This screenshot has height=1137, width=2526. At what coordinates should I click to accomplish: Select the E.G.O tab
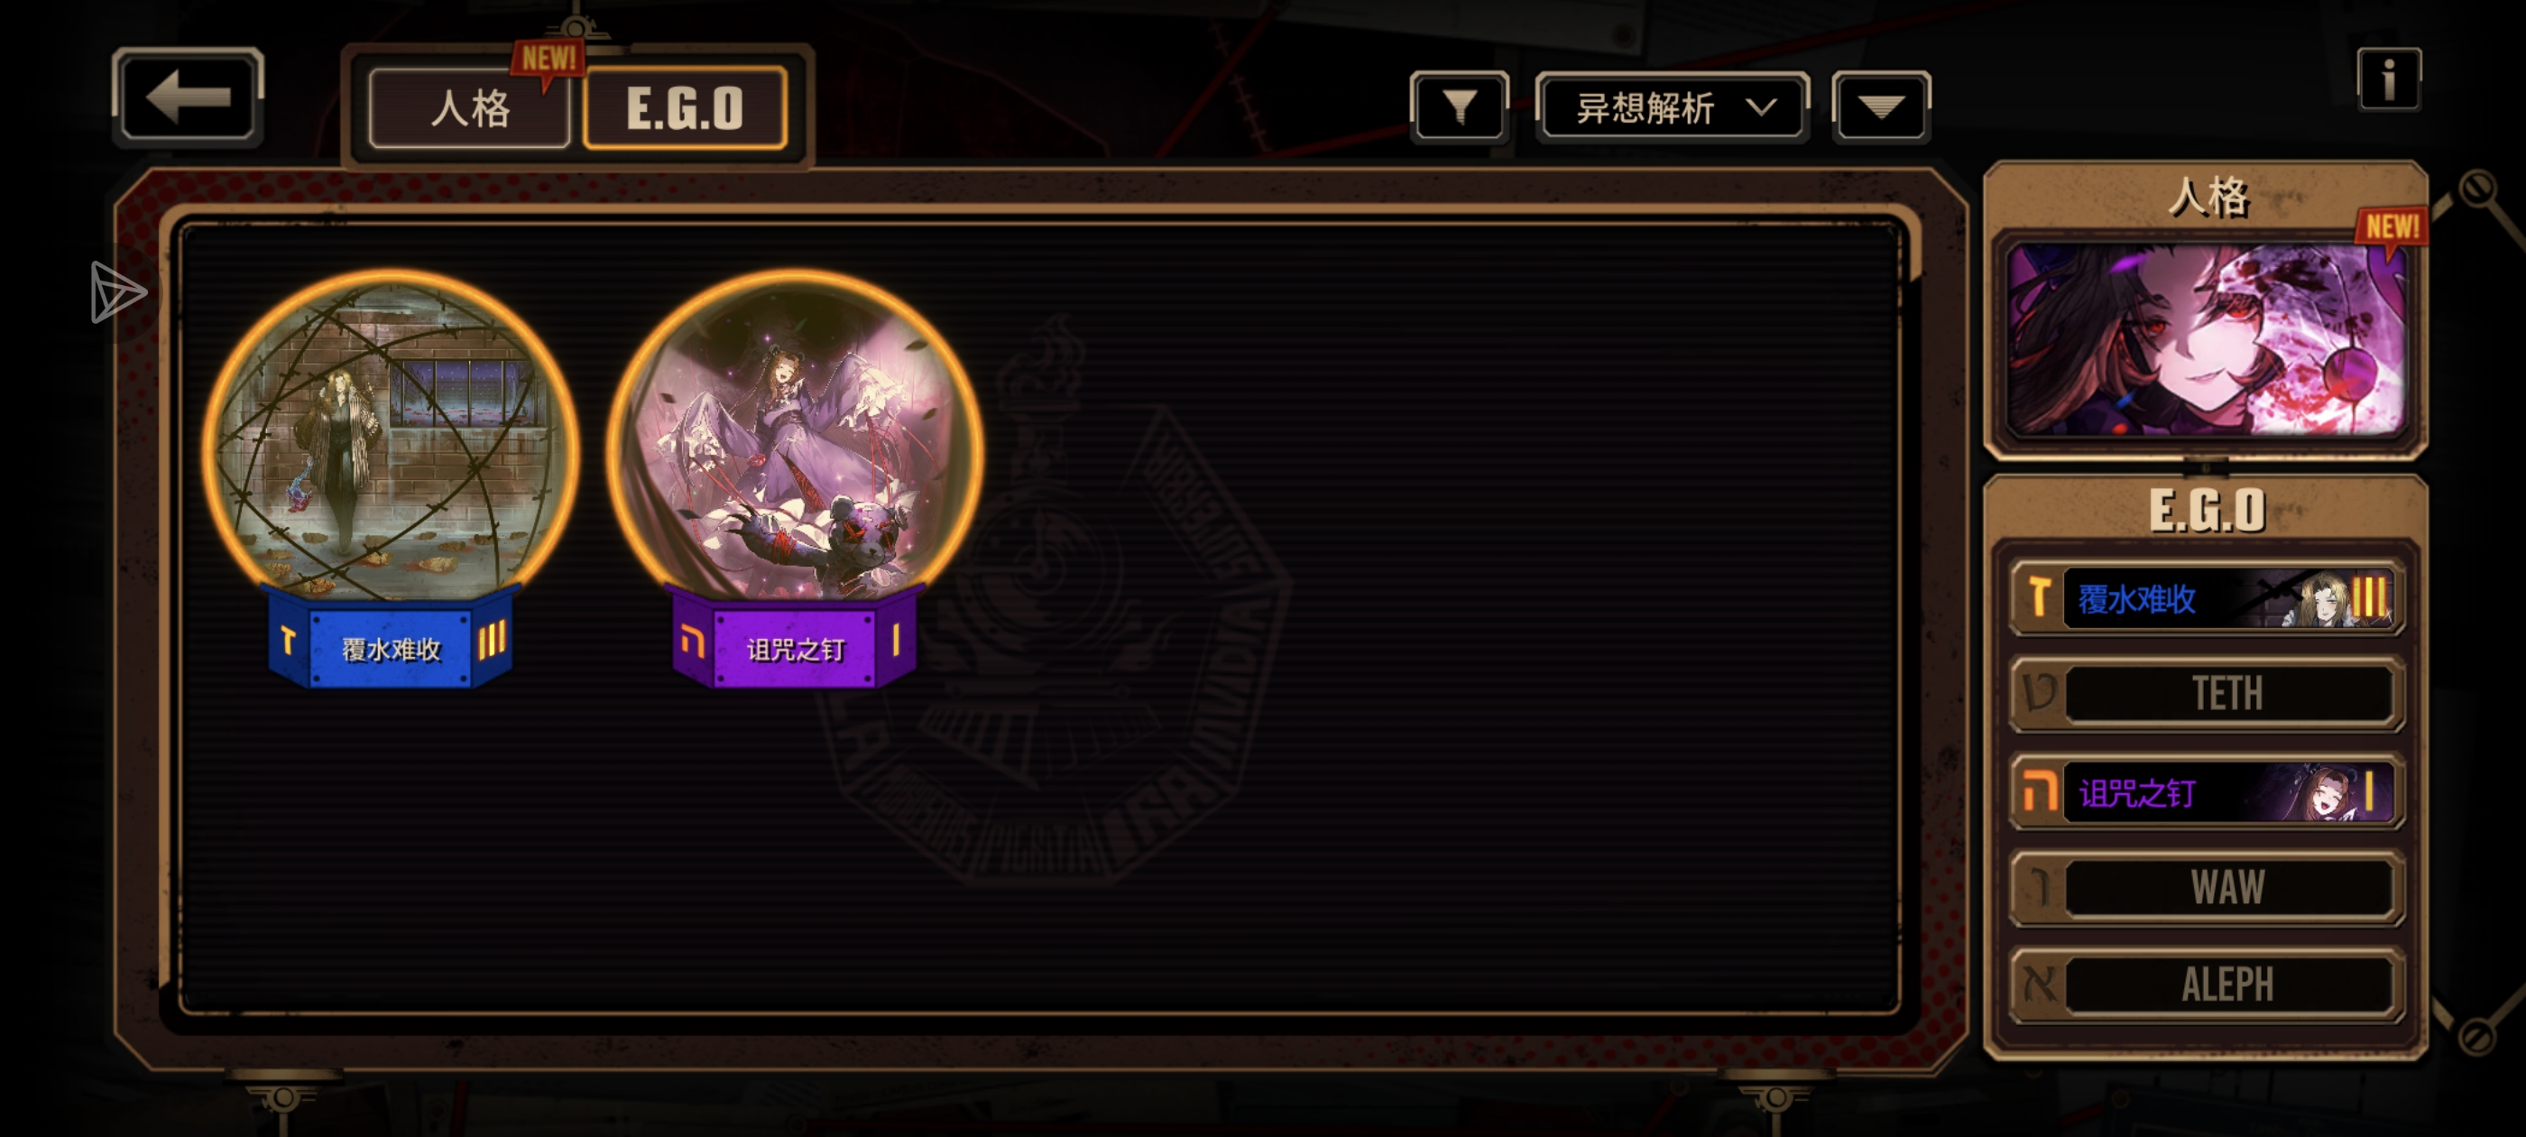tap(685, 108)
